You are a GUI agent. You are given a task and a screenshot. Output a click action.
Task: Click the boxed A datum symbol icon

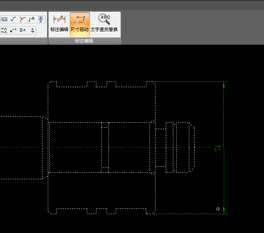click(41, 19)
